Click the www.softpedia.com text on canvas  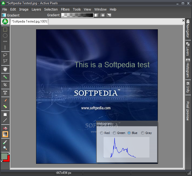[x=96, y=108]
